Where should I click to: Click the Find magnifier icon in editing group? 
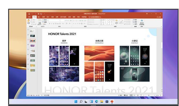(x=133, y=20)
